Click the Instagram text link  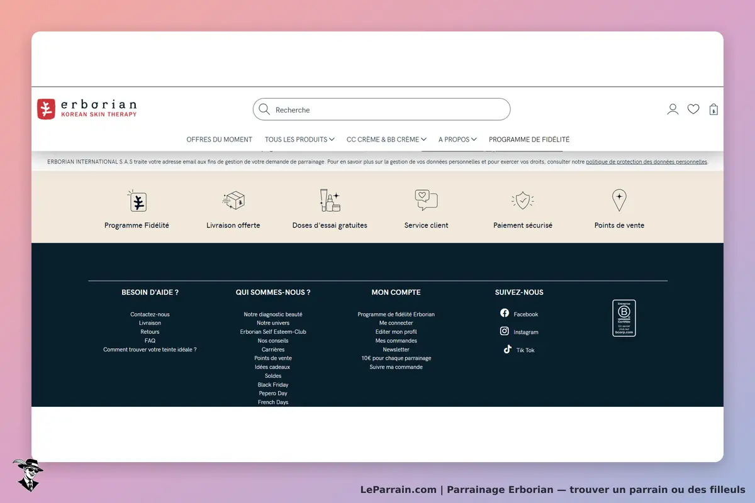(x=526, y=332)
